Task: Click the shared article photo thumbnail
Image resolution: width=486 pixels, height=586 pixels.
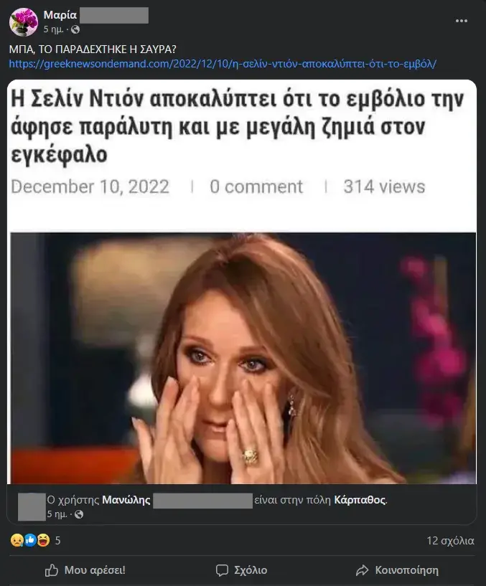Action: [x=243, y=358]
